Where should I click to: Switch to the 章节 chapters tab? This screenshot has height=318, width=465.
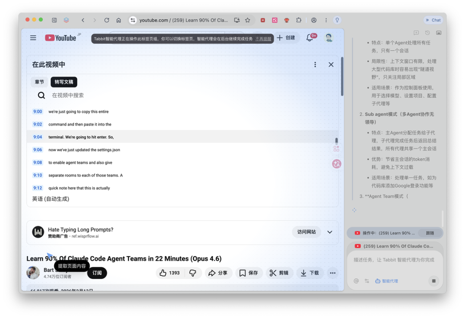[40, 82]
